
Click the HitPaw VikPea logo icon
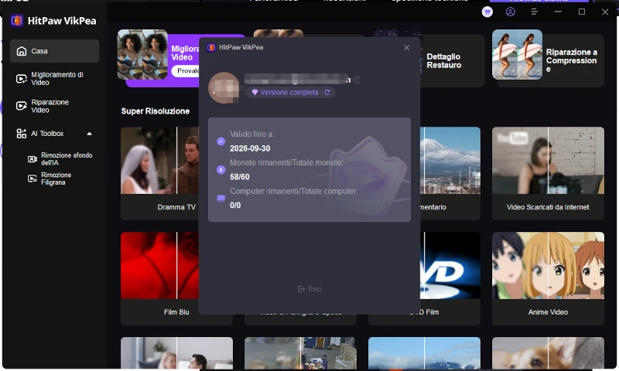pyautogui.click(x=16, y=21)
